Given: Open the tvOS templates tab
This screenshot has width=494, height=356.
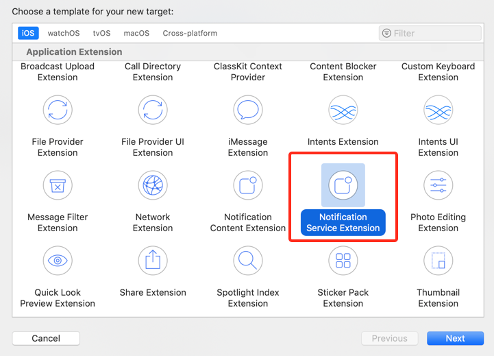Looking at the screenshot, I should pos(101,33).
